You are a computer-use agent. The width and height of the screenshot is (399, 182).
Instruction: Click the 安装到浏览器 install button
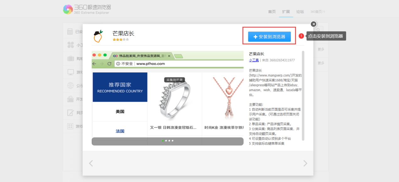click(x=269, y=37)
